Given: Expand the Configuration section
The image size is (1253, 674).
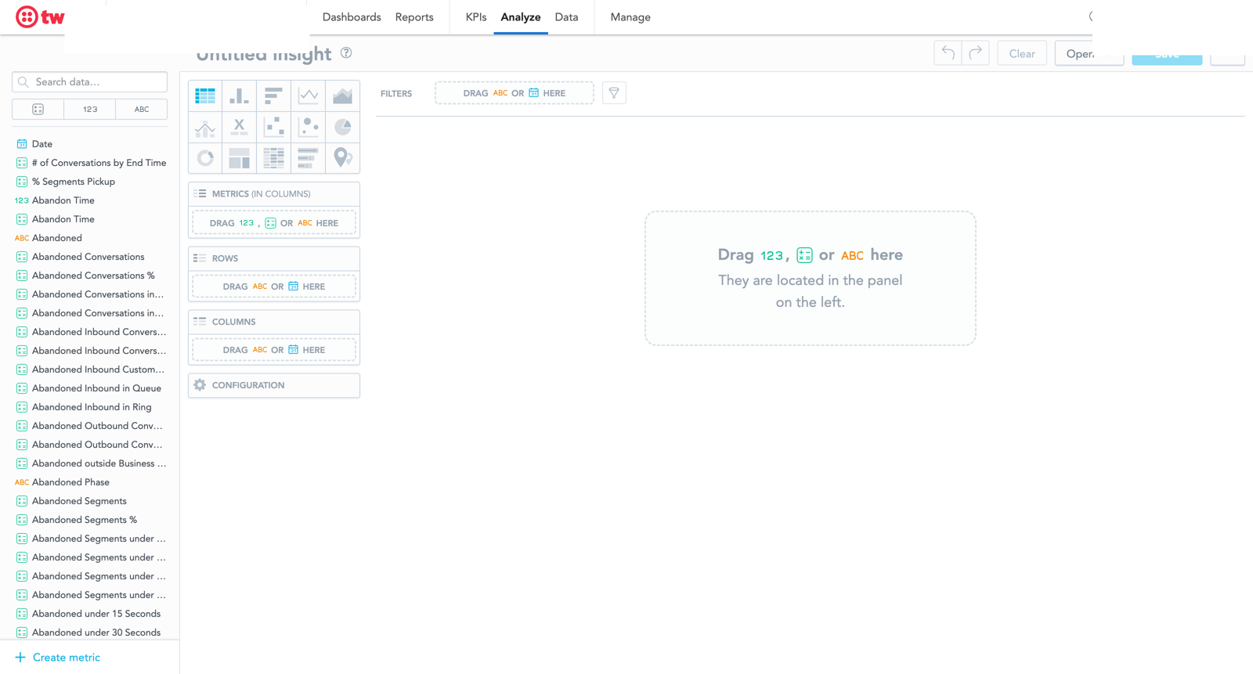Looking at the screenshot, I should 274,385.
